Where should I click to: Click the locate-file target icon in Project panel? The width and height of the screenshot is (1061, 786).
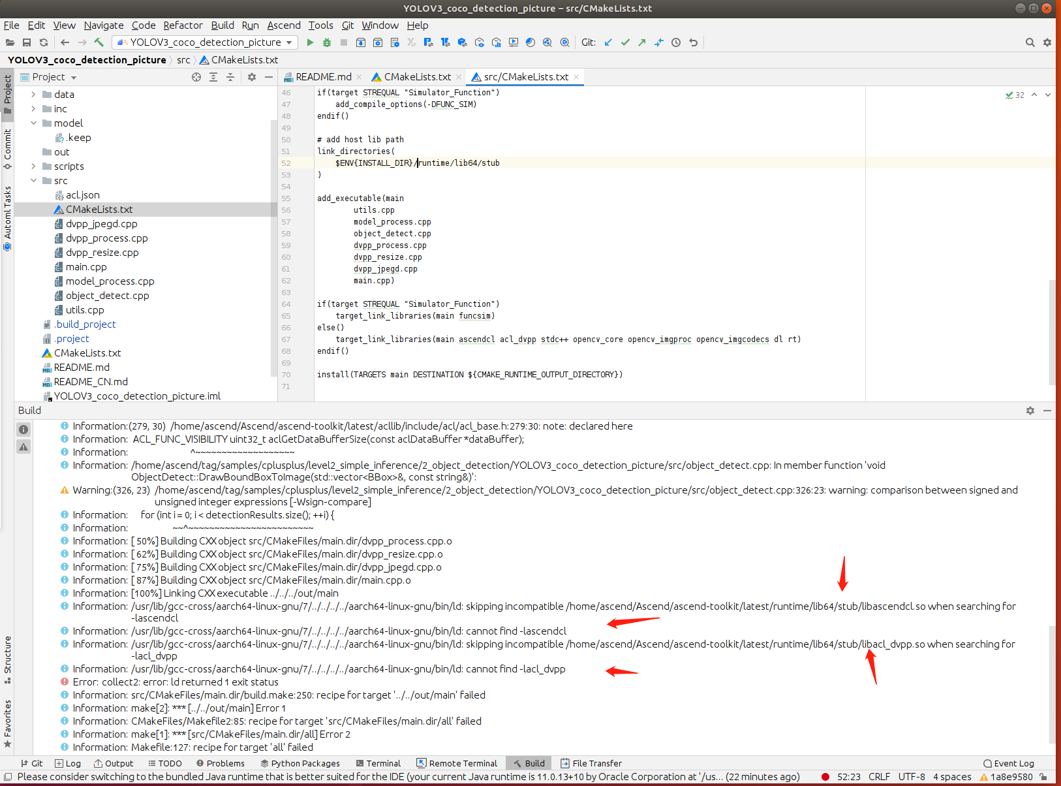pyautogui.click(x=196, y=77)
